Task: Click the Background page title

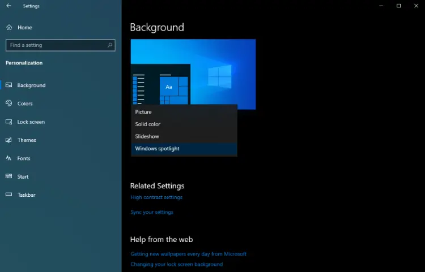Action: [x=157, y=27]
